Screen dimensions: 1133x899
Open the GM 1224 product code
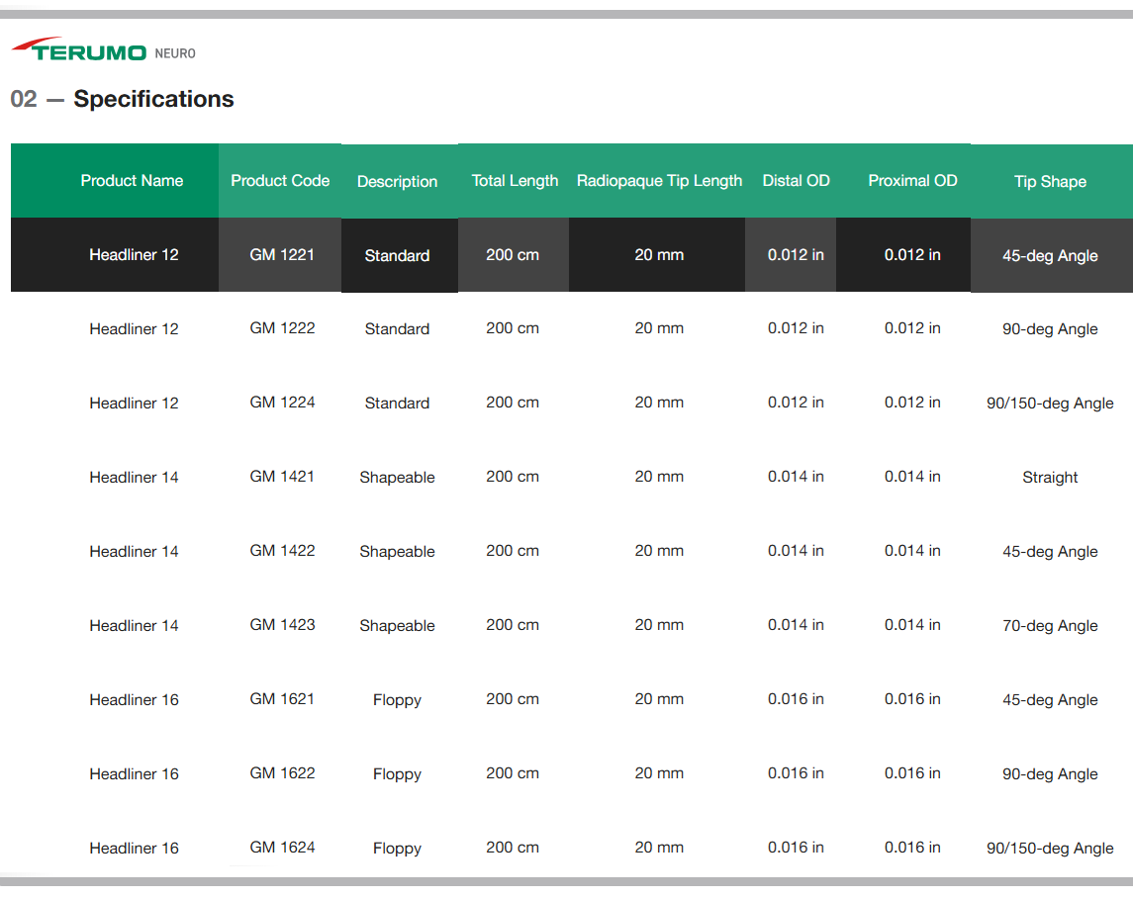pos(282,403)
